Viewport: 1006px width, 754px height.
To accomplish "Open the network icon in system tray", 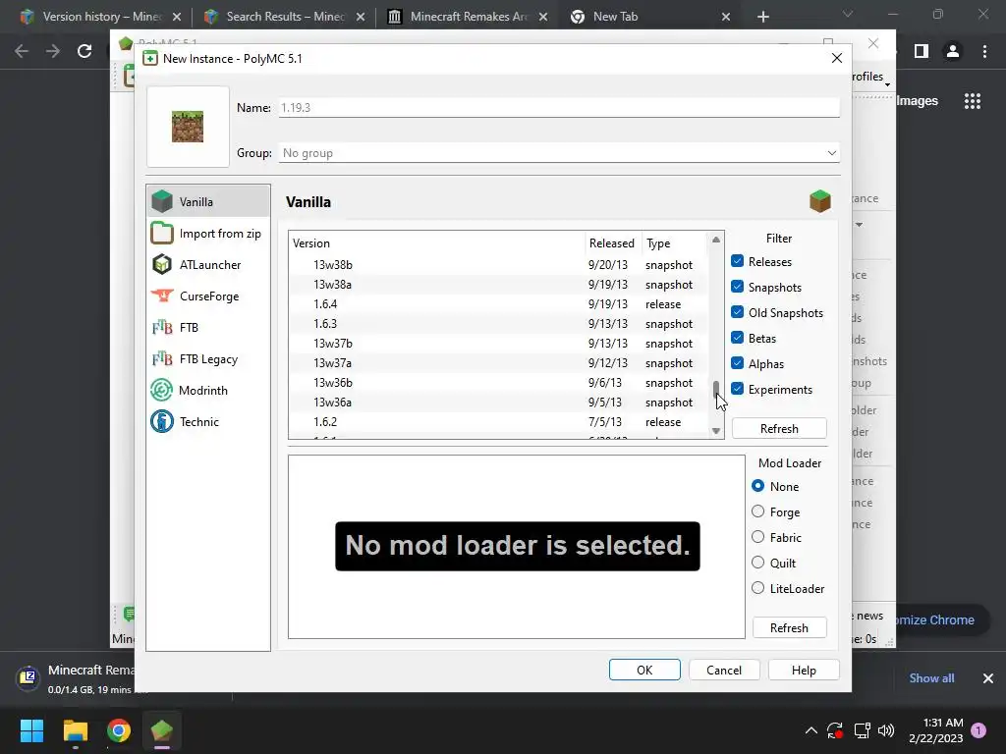I will (x=862, y=730).
